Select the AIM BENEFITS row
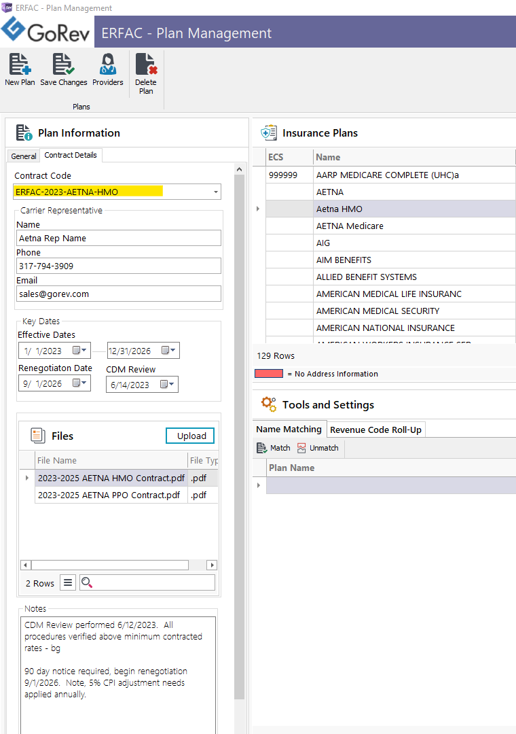The image size is (516, 734). pos(390,260)
